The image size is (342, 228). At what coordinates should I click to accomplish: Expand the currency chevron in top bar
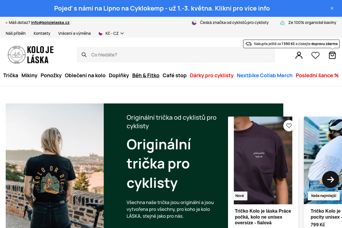point(122,33)
